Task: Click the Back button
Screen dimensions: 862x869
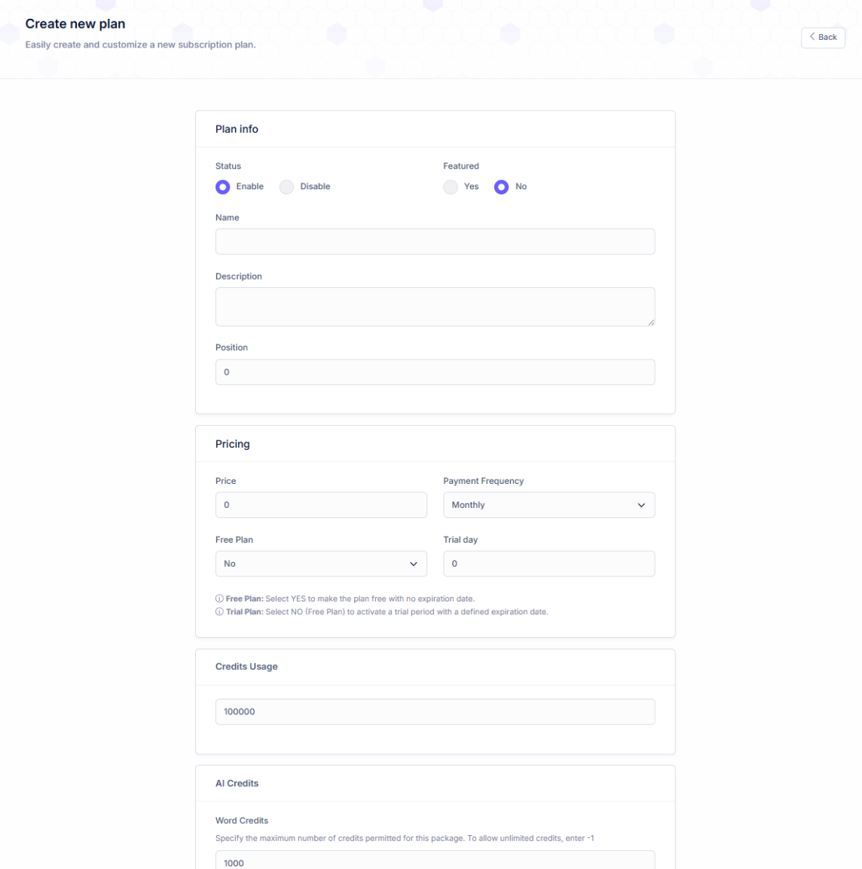Action: 823,38
